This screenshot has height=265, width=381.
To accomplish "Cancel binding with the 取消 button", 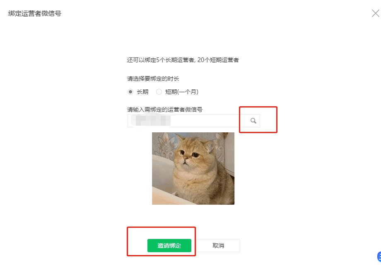I will coord(218,246).
